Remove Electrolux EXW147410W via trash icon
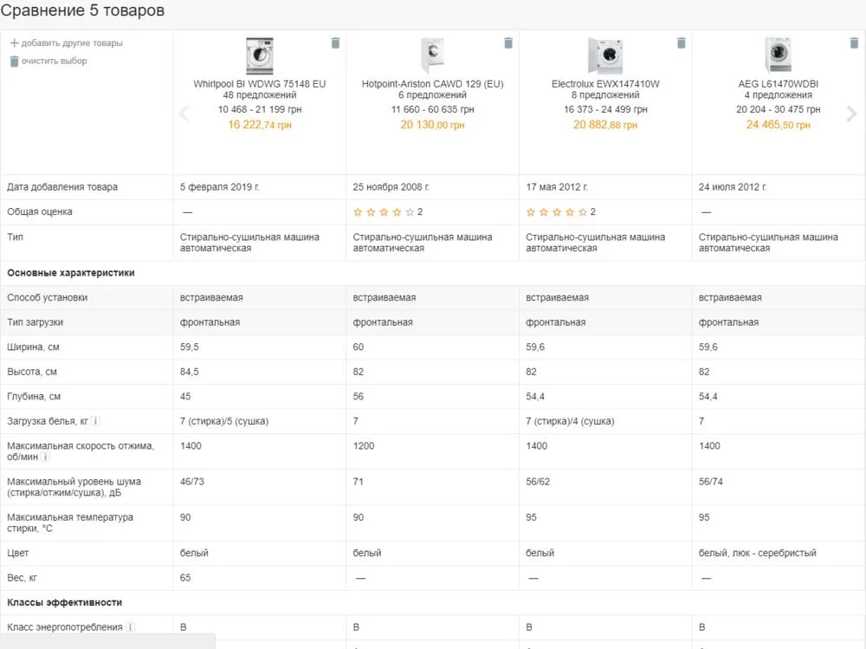The width and height of the screenshot is (866, 649). click(x=682, y=43)
